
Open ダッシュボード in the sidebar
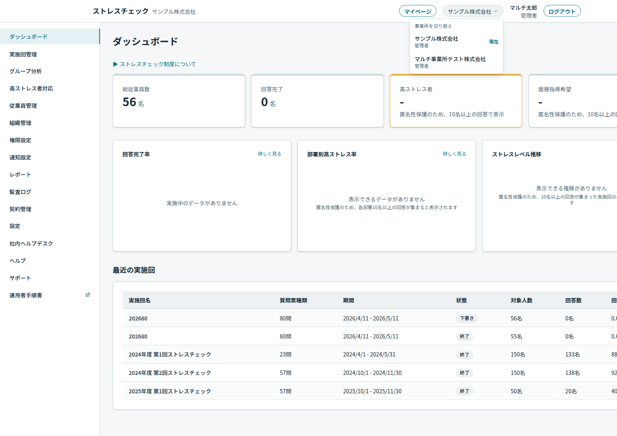50,36
